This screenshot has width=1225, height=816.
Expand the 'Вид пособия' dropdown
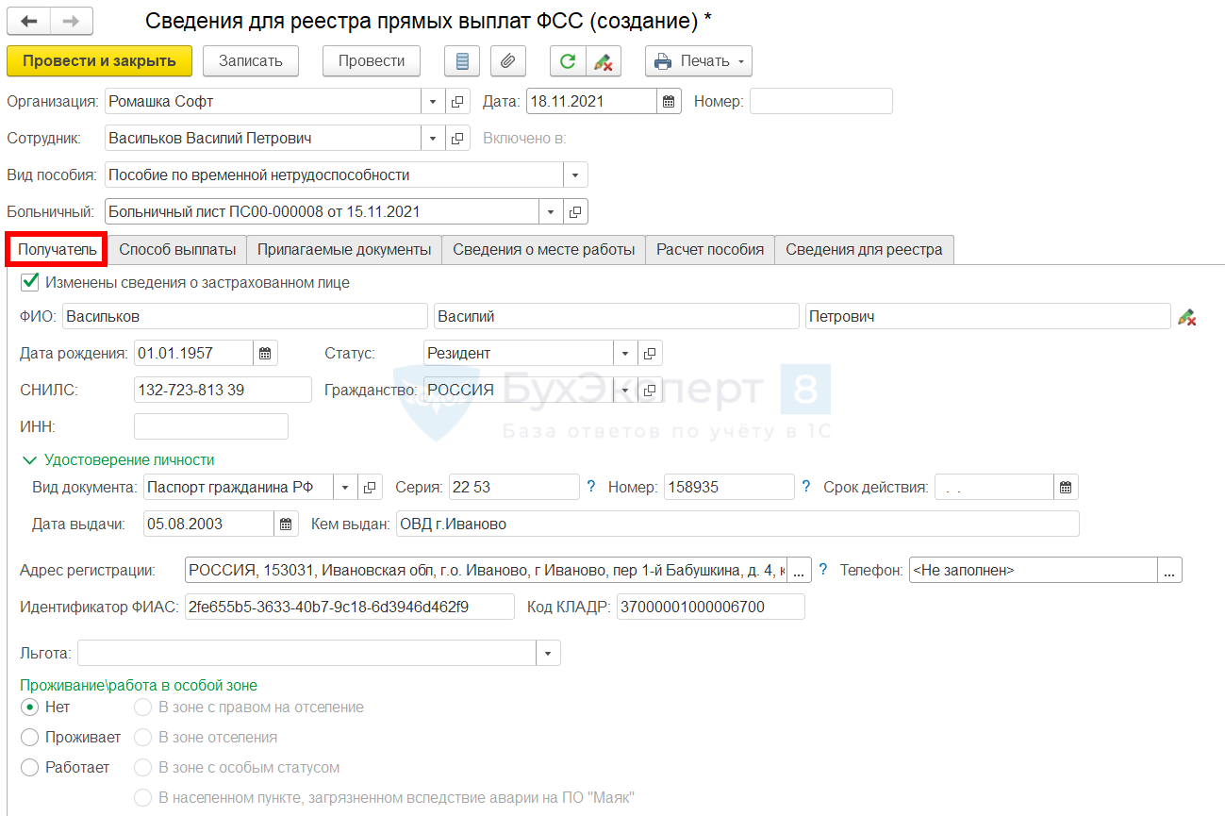click(575, 175)
